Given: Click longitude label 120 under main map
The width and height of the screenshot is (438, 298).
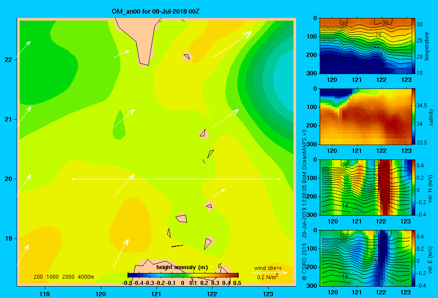Looking at the screenshot, I should (101, 294).
